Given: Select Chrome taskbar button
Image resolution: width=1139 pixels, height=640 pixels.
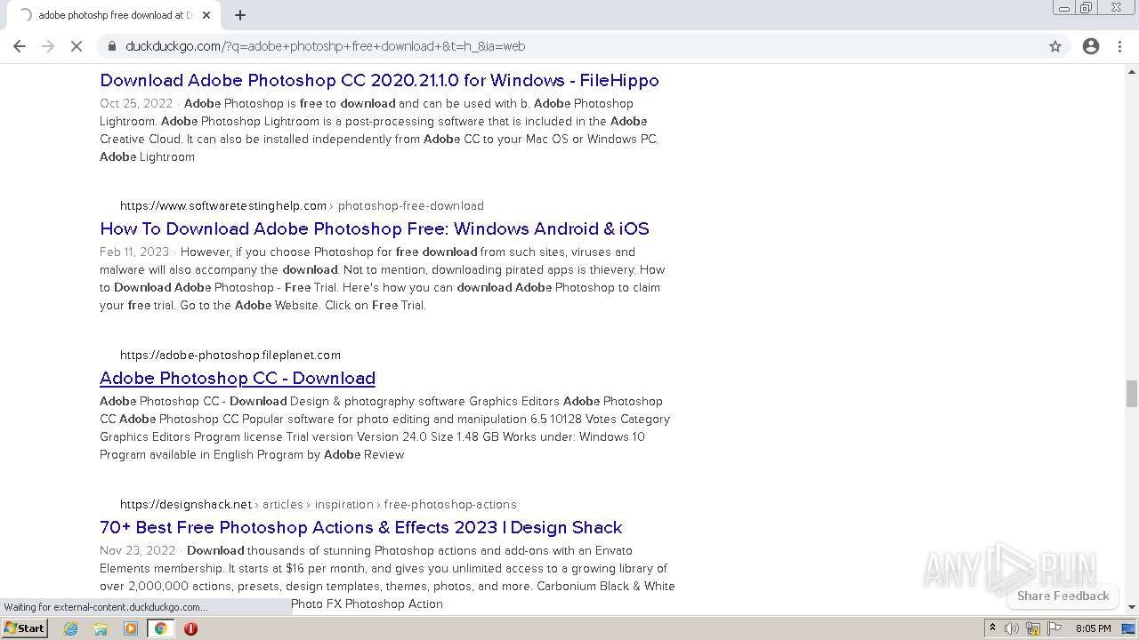Looking at the screenshot, I should [x=160, y=628].
